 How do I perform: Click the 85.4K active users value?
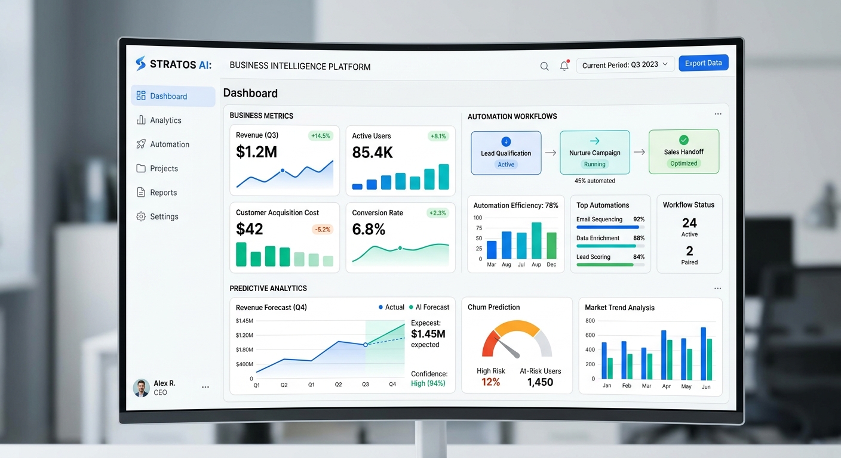point(373,153)
